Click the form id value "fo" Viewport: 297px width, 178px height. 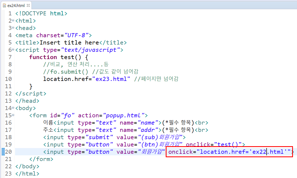tap(68, 115)
